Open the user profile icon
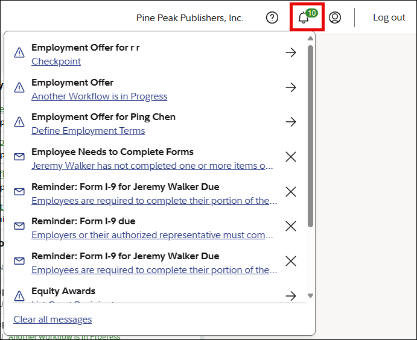 [x=335, y=17]
